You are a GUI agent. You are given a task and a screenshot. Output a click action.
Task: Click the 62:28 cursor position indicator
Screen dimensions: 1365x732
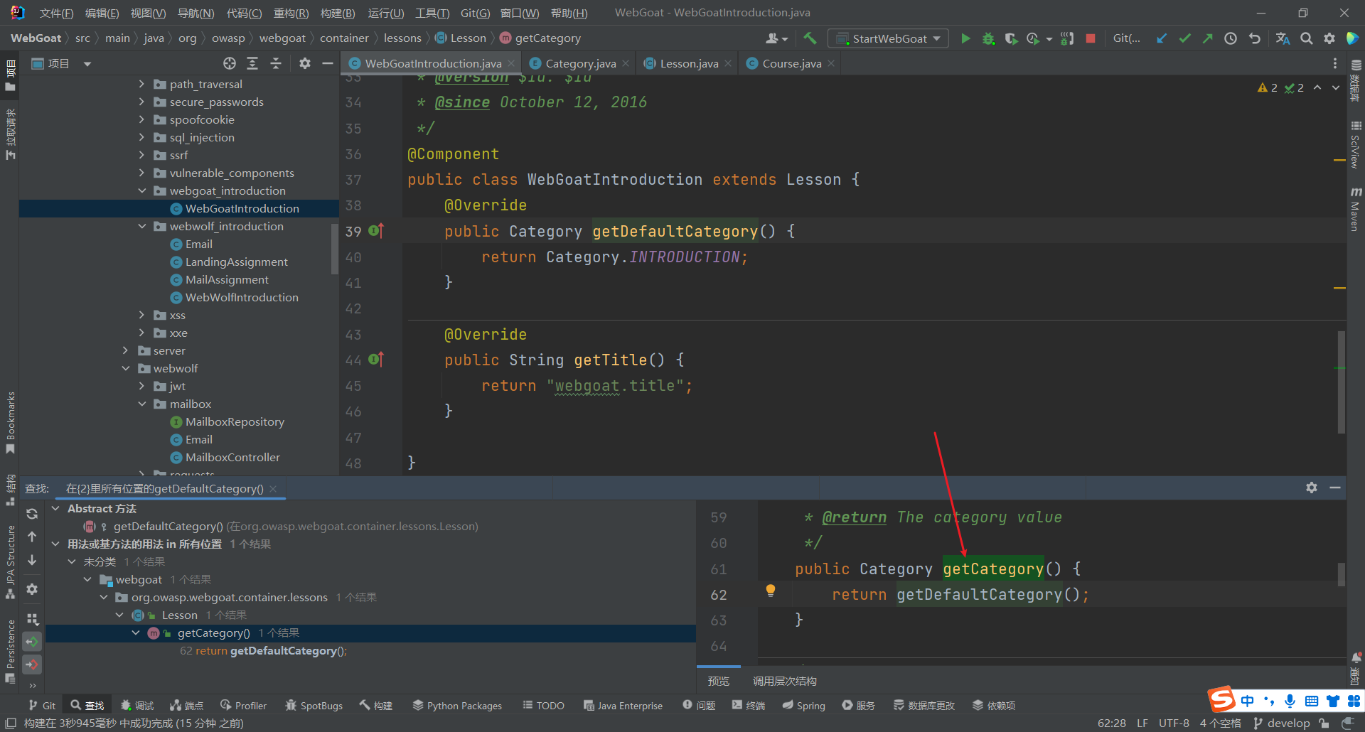click(1111, 723)
